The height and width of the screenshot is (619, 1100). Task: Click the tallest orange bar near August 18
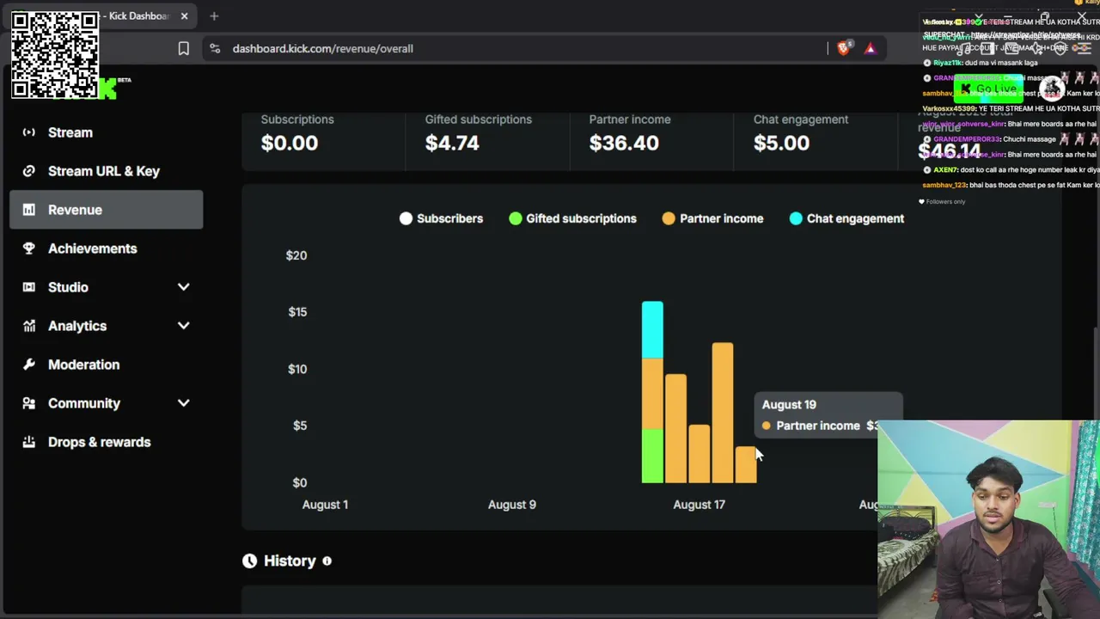(722, 413)
